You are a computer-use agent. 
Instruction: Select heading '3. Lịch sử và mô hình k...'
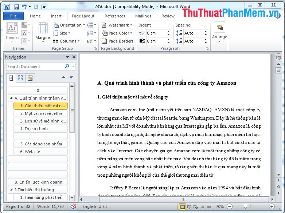(x=40, y=121)
